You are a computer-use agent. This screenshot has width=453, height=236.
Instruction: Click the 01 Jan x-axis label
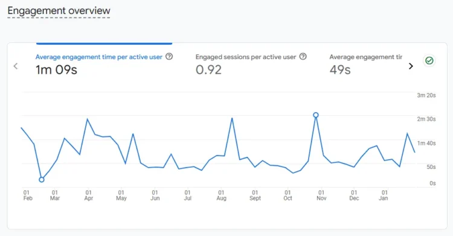(384, 196)
